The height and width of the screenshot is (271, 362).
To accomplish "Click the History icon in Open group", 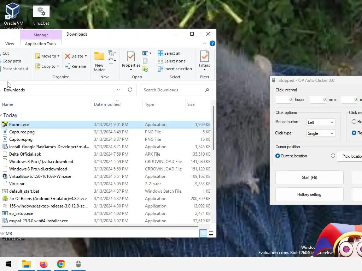I will pyautogui.click(x=145, y=69).
